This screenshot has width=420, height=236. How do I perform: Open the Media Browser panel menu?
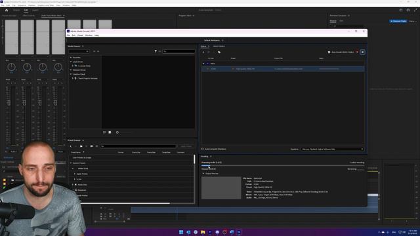tap(83, 47)
